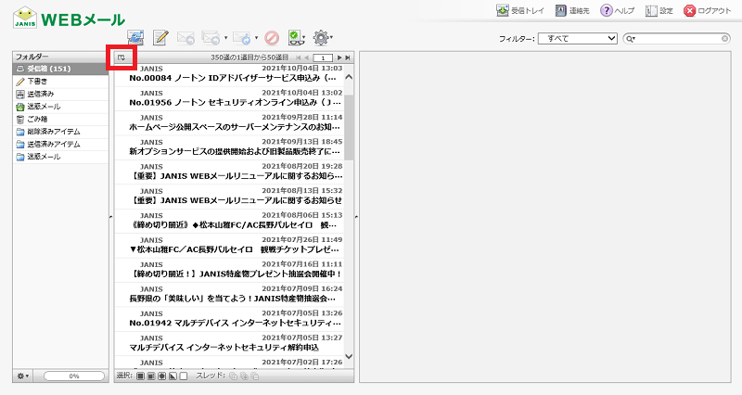
Task: Open 迷惑メール folder with green icon
Action: coord(60,107)
